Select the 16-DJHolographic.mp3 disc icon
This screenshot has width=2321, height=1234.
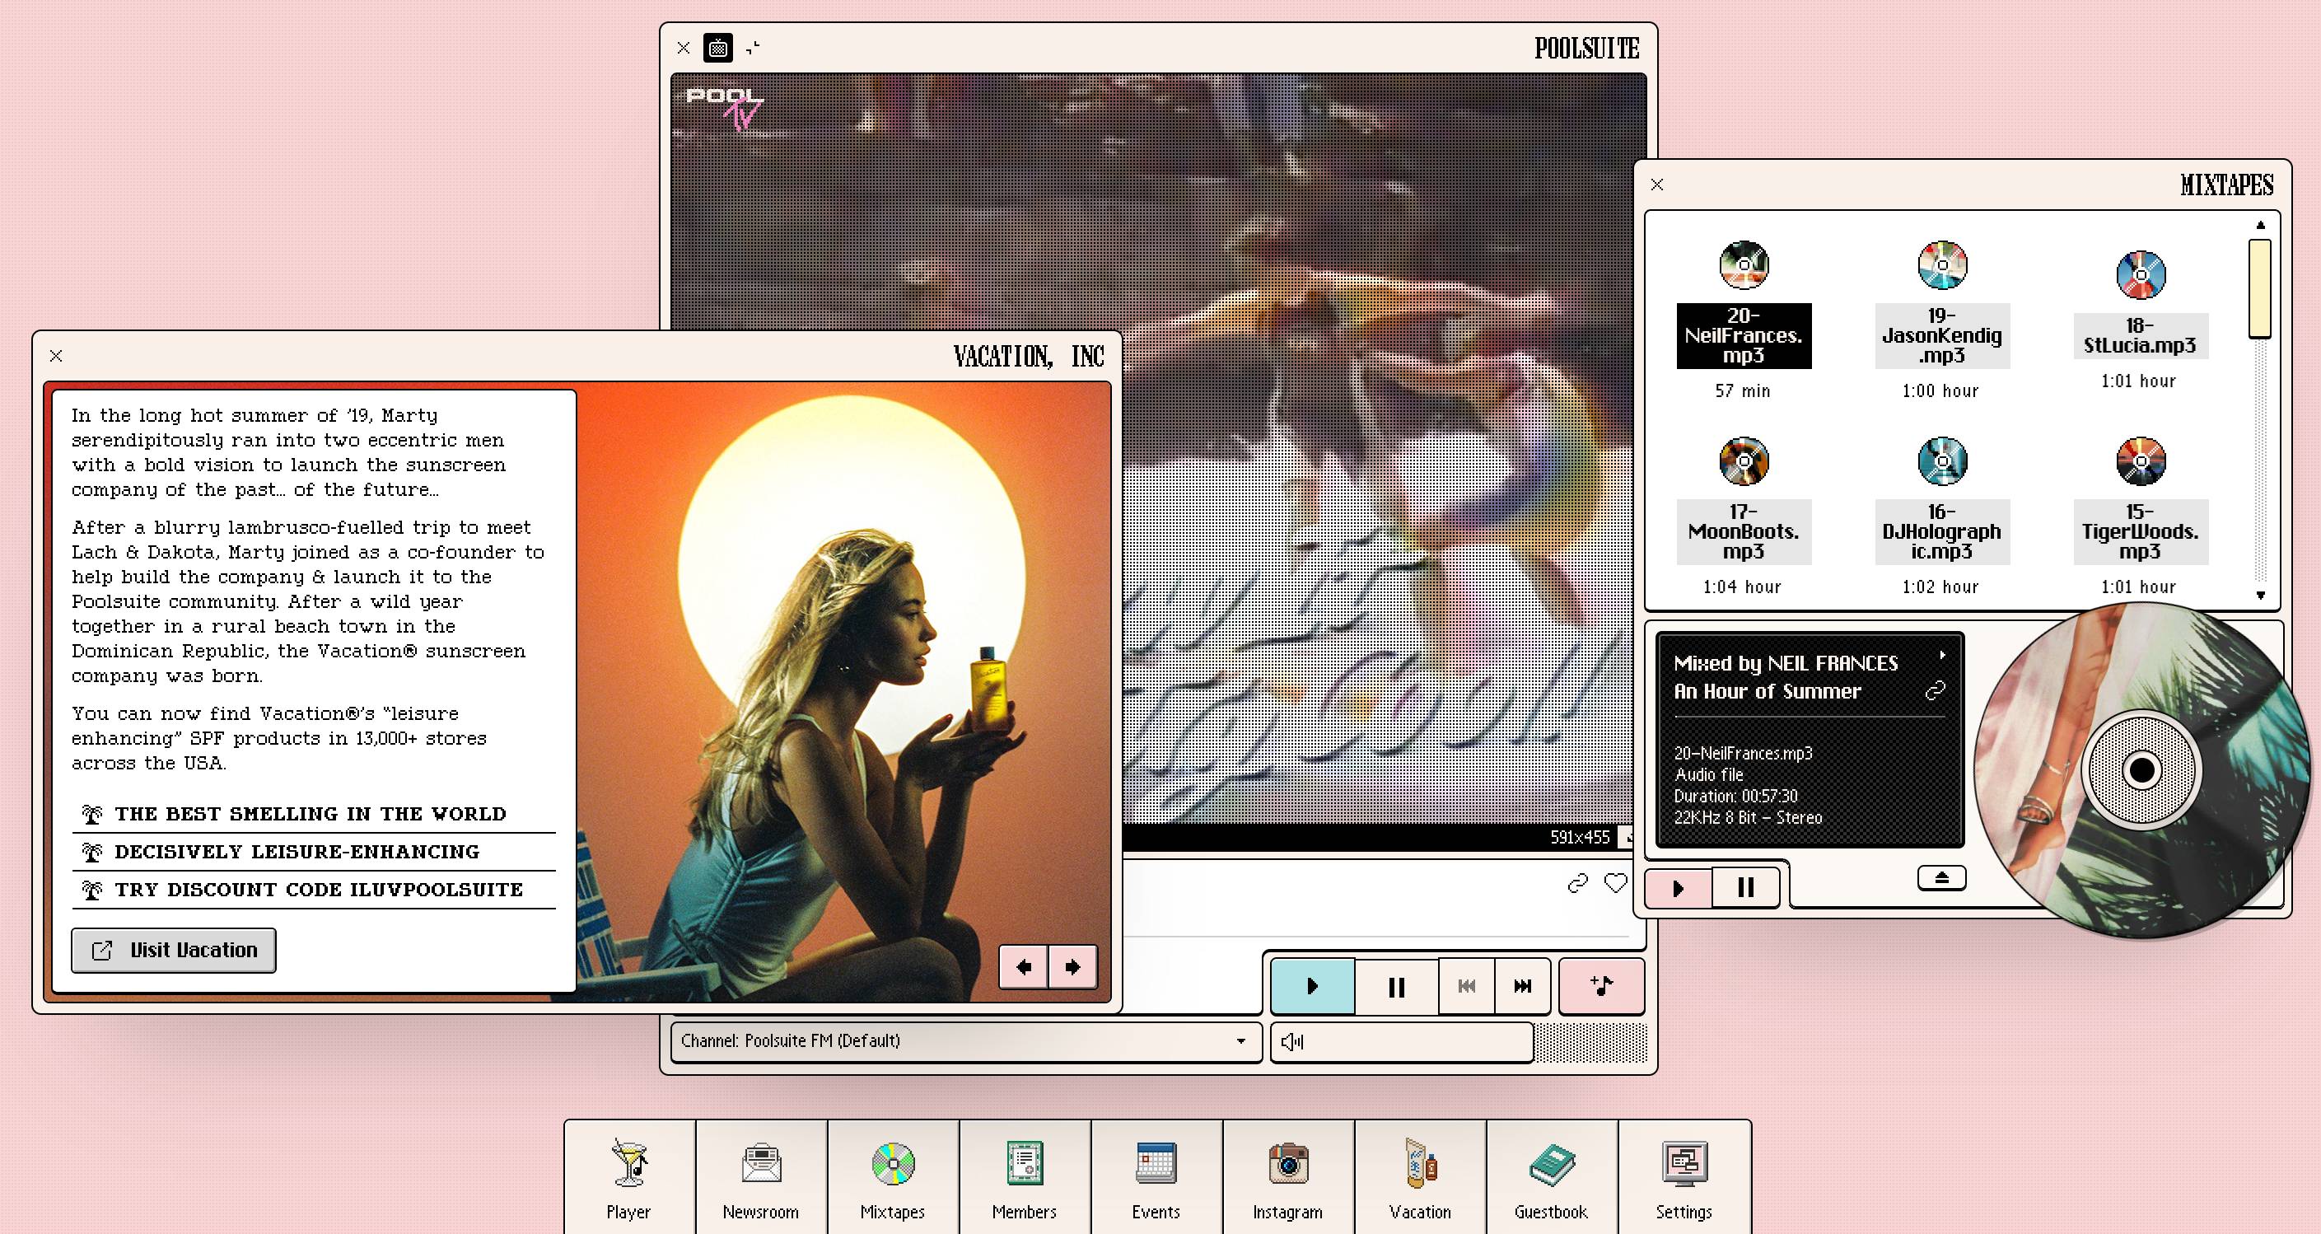(1941, 461)
